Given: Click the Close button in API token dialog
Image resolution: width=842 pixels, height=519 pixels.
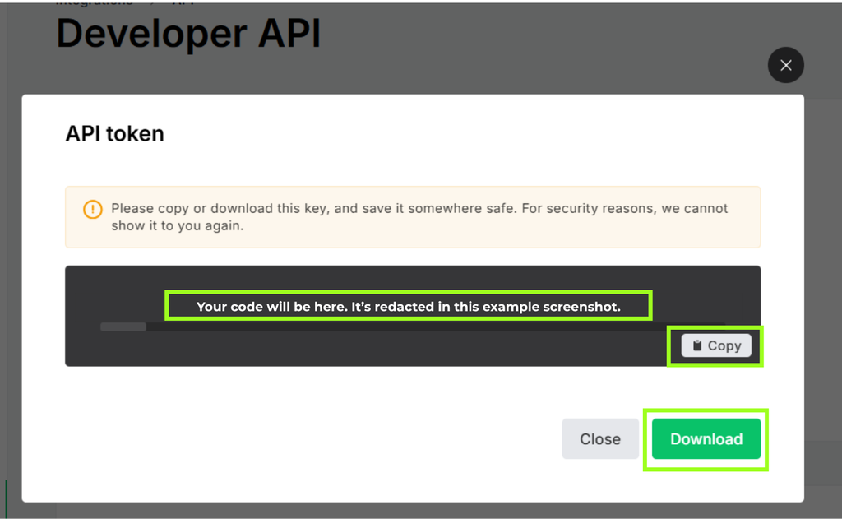Looking at the screenshot, I should click(x=600, y=439).
